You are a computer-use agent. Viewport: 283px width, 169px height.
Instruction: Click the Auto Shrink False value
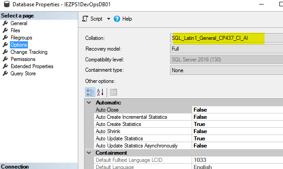point(200,131)
